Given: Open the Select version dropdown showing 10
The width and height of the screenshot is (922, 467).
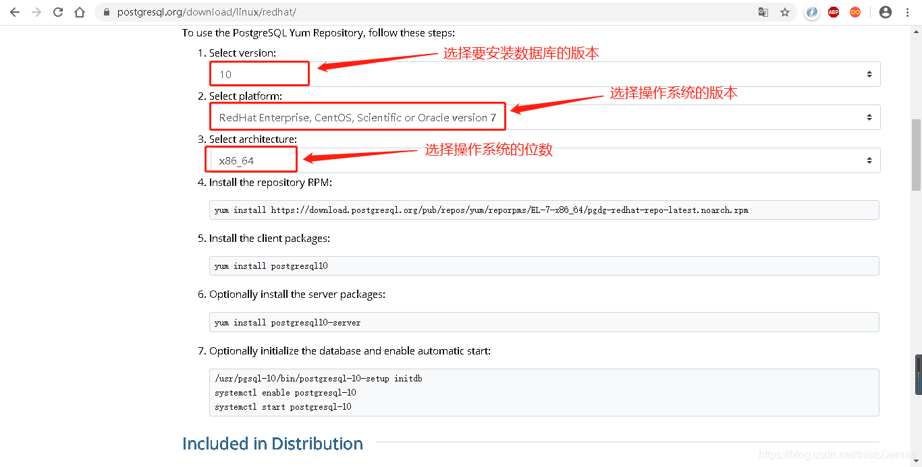Looking at the screenshot, I should click(x=545, y=74).
